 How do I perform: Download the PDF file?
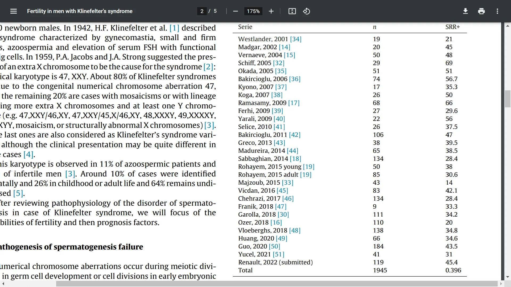point(465,11)
